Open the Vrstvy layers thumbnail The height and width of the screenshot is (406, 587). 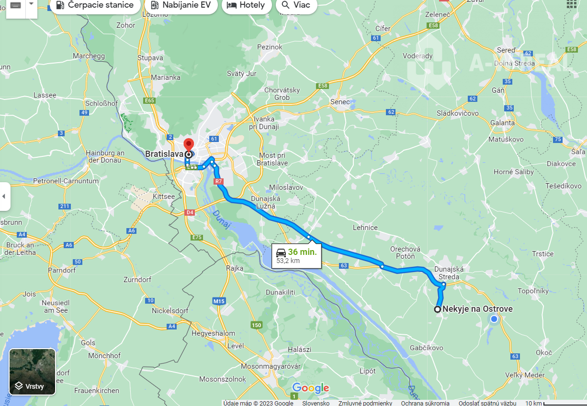(33, 372)
